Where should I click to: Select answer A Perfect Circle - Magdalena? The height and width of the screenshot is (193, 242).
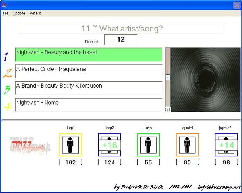(89, 71)
